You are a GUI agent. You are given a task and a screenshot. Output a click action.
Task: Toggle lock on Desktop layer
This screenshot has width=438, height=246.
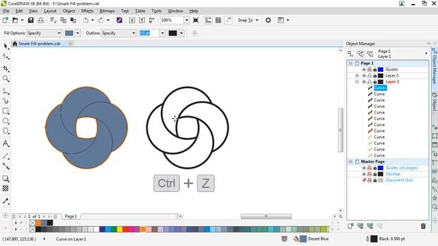[375, 174]
